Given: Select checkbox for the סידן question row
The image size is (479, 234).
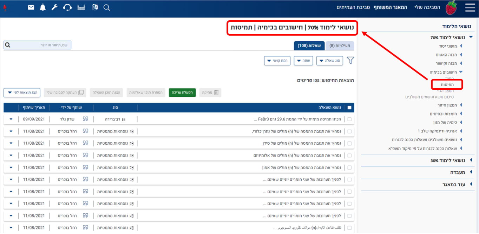Looking at the screenshot, I should point(349,143).
